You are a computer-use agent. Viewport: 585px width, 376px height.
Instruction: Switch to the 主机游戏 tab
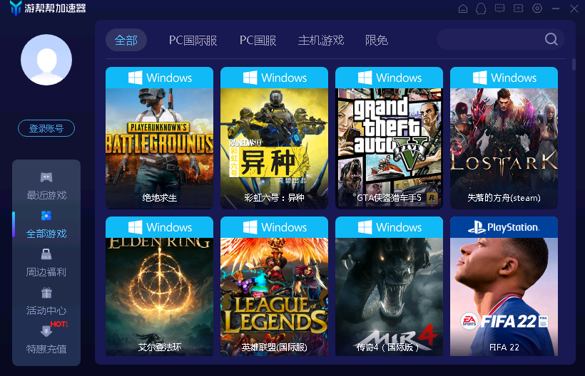(321, 40)
